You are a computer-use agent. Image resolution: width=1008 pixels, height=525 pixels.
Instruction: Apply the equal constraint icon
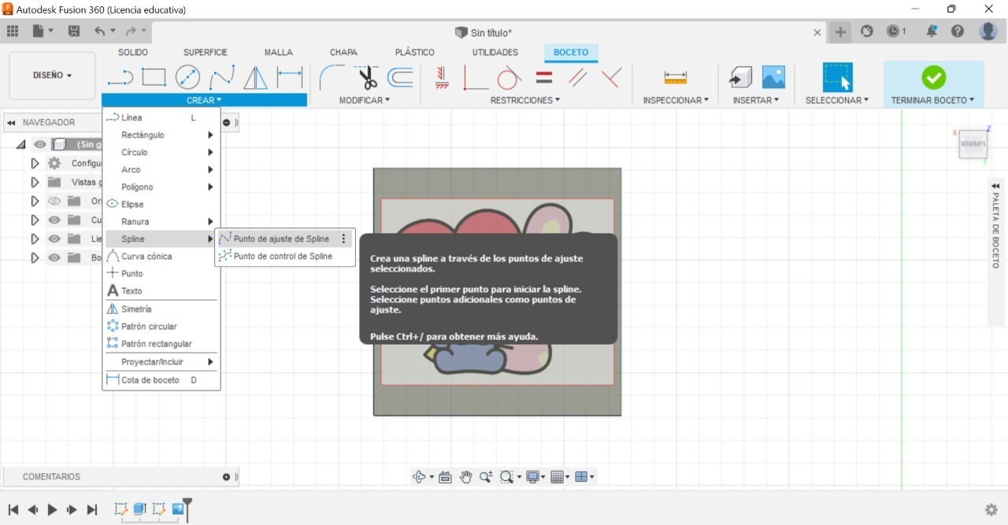pos(544,77)
